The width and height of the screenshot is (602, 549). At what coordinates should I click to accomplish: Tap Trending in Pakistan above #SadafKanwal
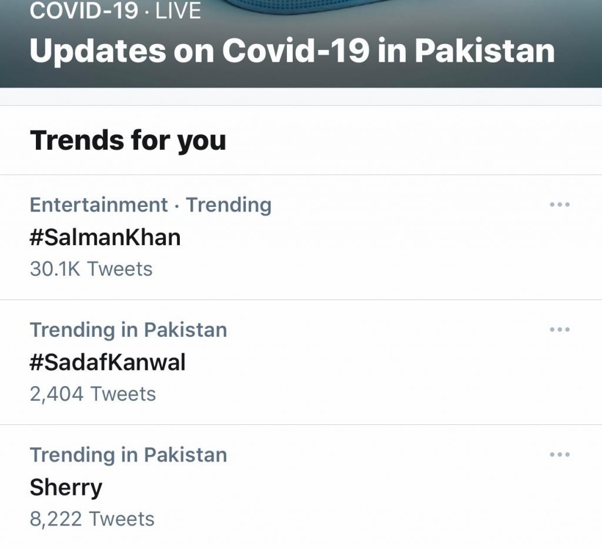pyautogui.click(x=128, y=330)
